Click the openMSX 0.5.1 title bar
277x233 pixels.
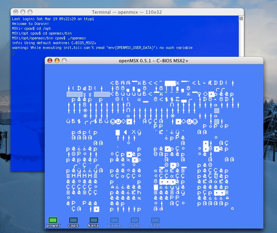pyautogui.click(x=154, y=61)
